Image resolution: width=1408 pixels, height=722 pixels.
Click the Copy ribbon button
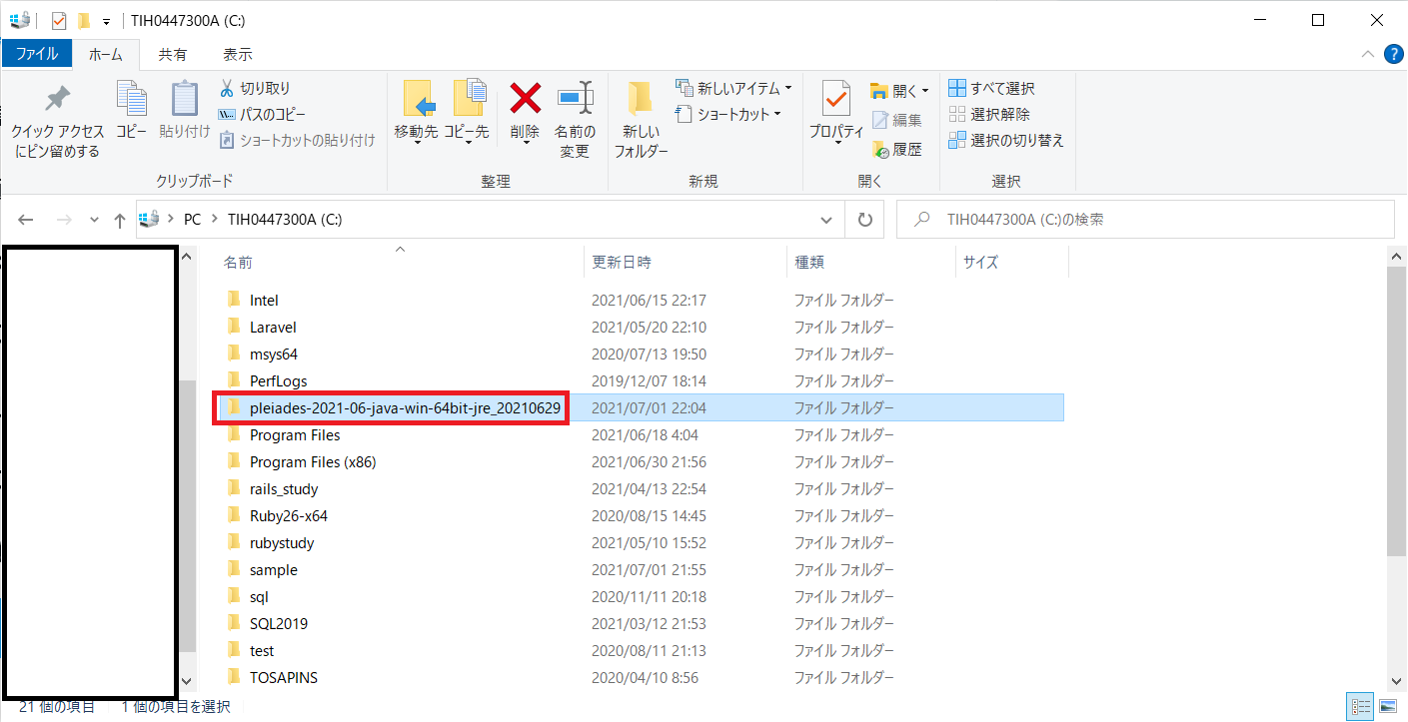click(x=131, y=110)
